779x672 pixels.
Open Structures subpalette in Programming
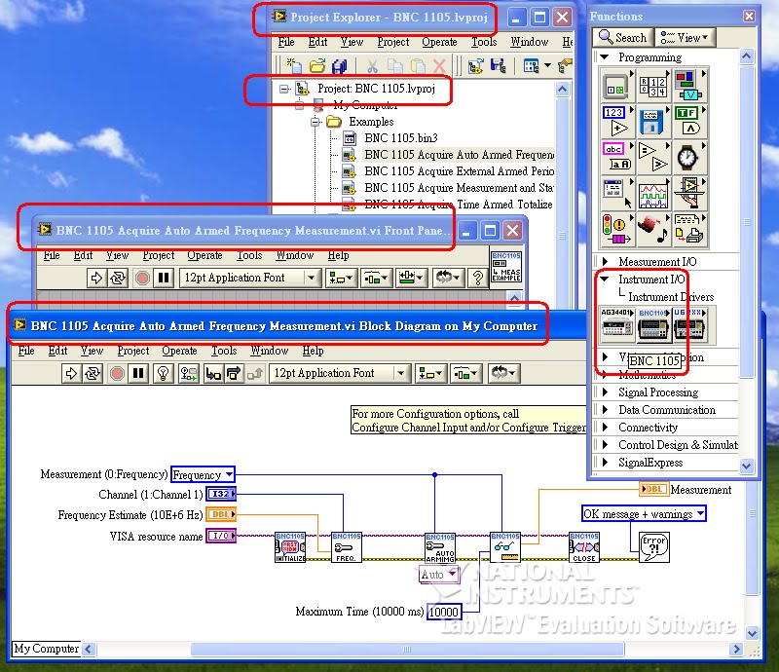pos(617,85)
